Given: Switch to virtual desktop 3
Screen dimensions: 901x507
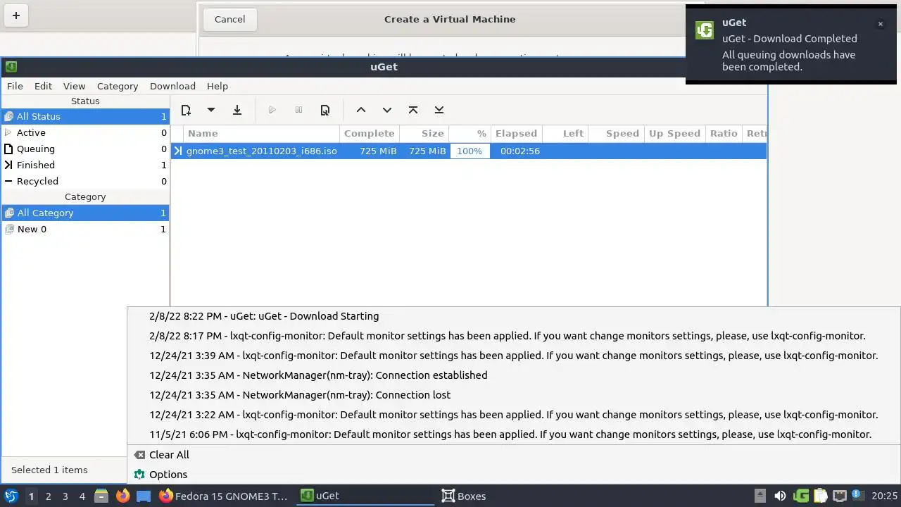Looking at the screenshot, I should (65, 496).
